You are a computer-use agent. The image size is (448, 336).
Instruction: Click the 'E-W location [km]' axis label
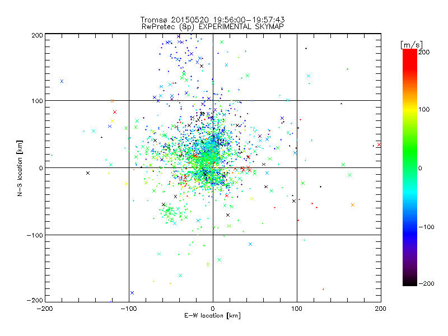coord(212,315)
